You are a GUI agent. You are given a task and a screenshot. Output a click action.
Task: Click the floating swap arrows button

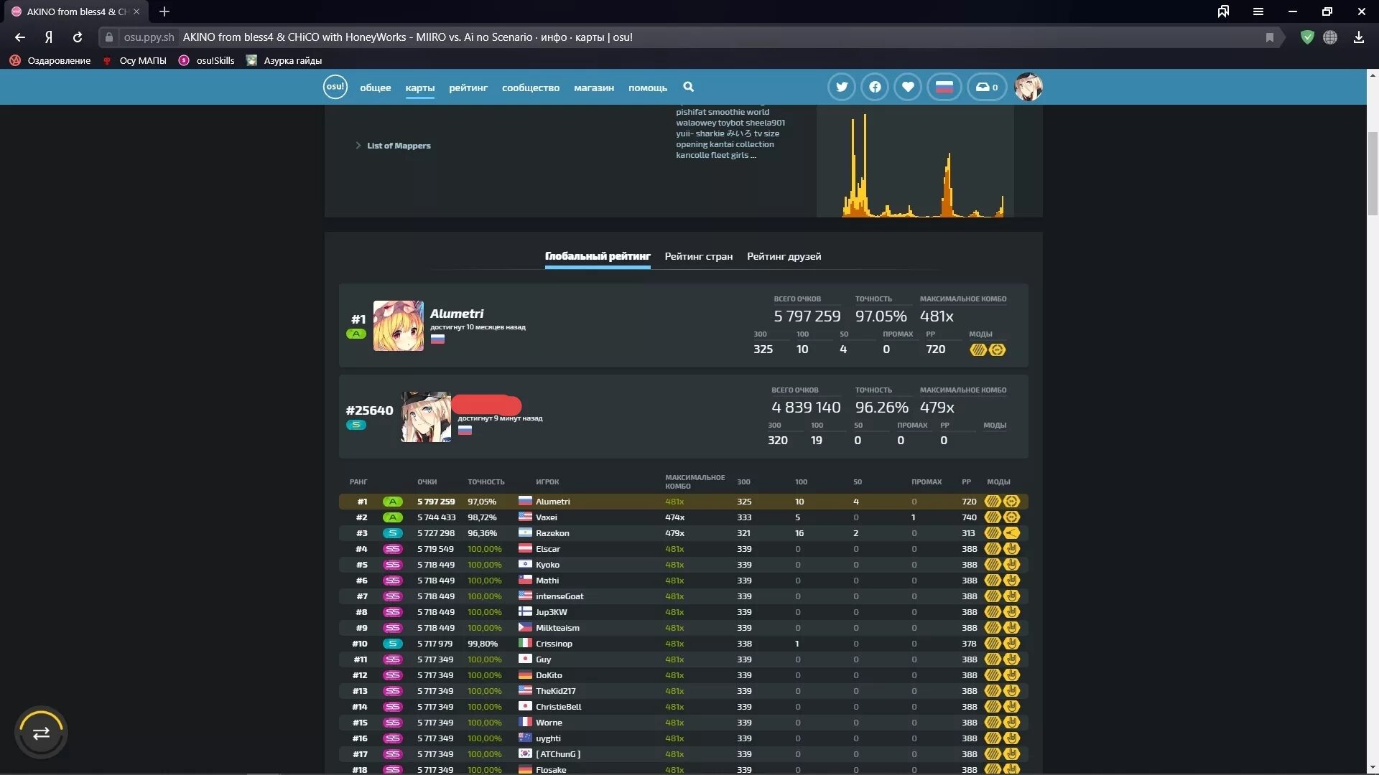point(41,733)
